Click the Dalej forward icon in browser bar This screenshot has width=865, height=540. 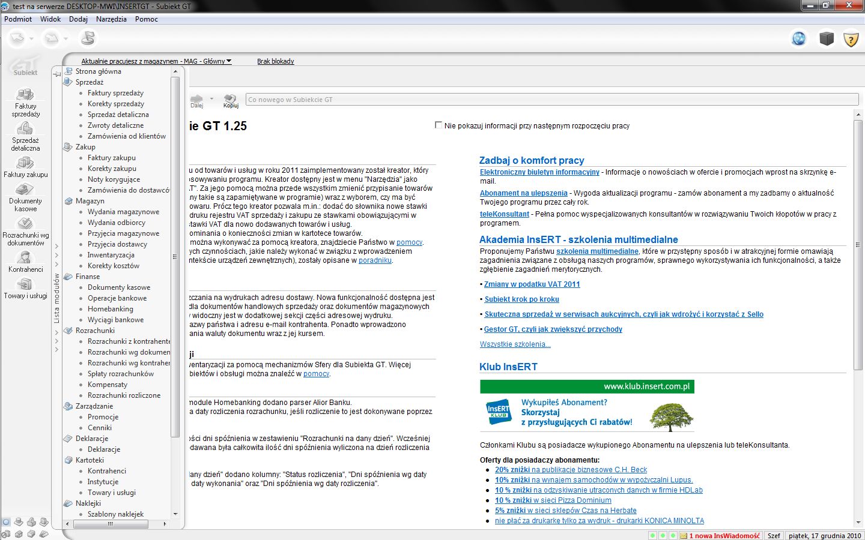pyautogui.click(x=197, y=101)
